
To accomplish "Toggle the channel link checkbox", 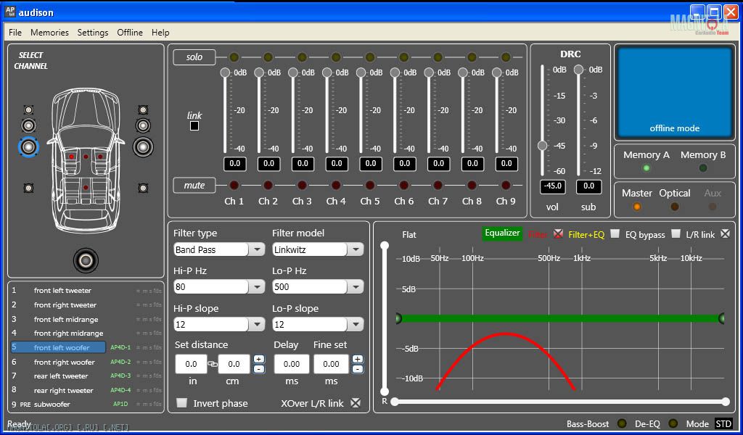I will (x=194, y=126).
